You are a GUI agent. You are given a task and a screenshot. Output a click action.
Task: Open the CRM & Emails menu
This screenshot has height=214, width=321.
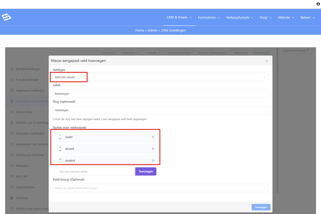(x=179, y=18)
